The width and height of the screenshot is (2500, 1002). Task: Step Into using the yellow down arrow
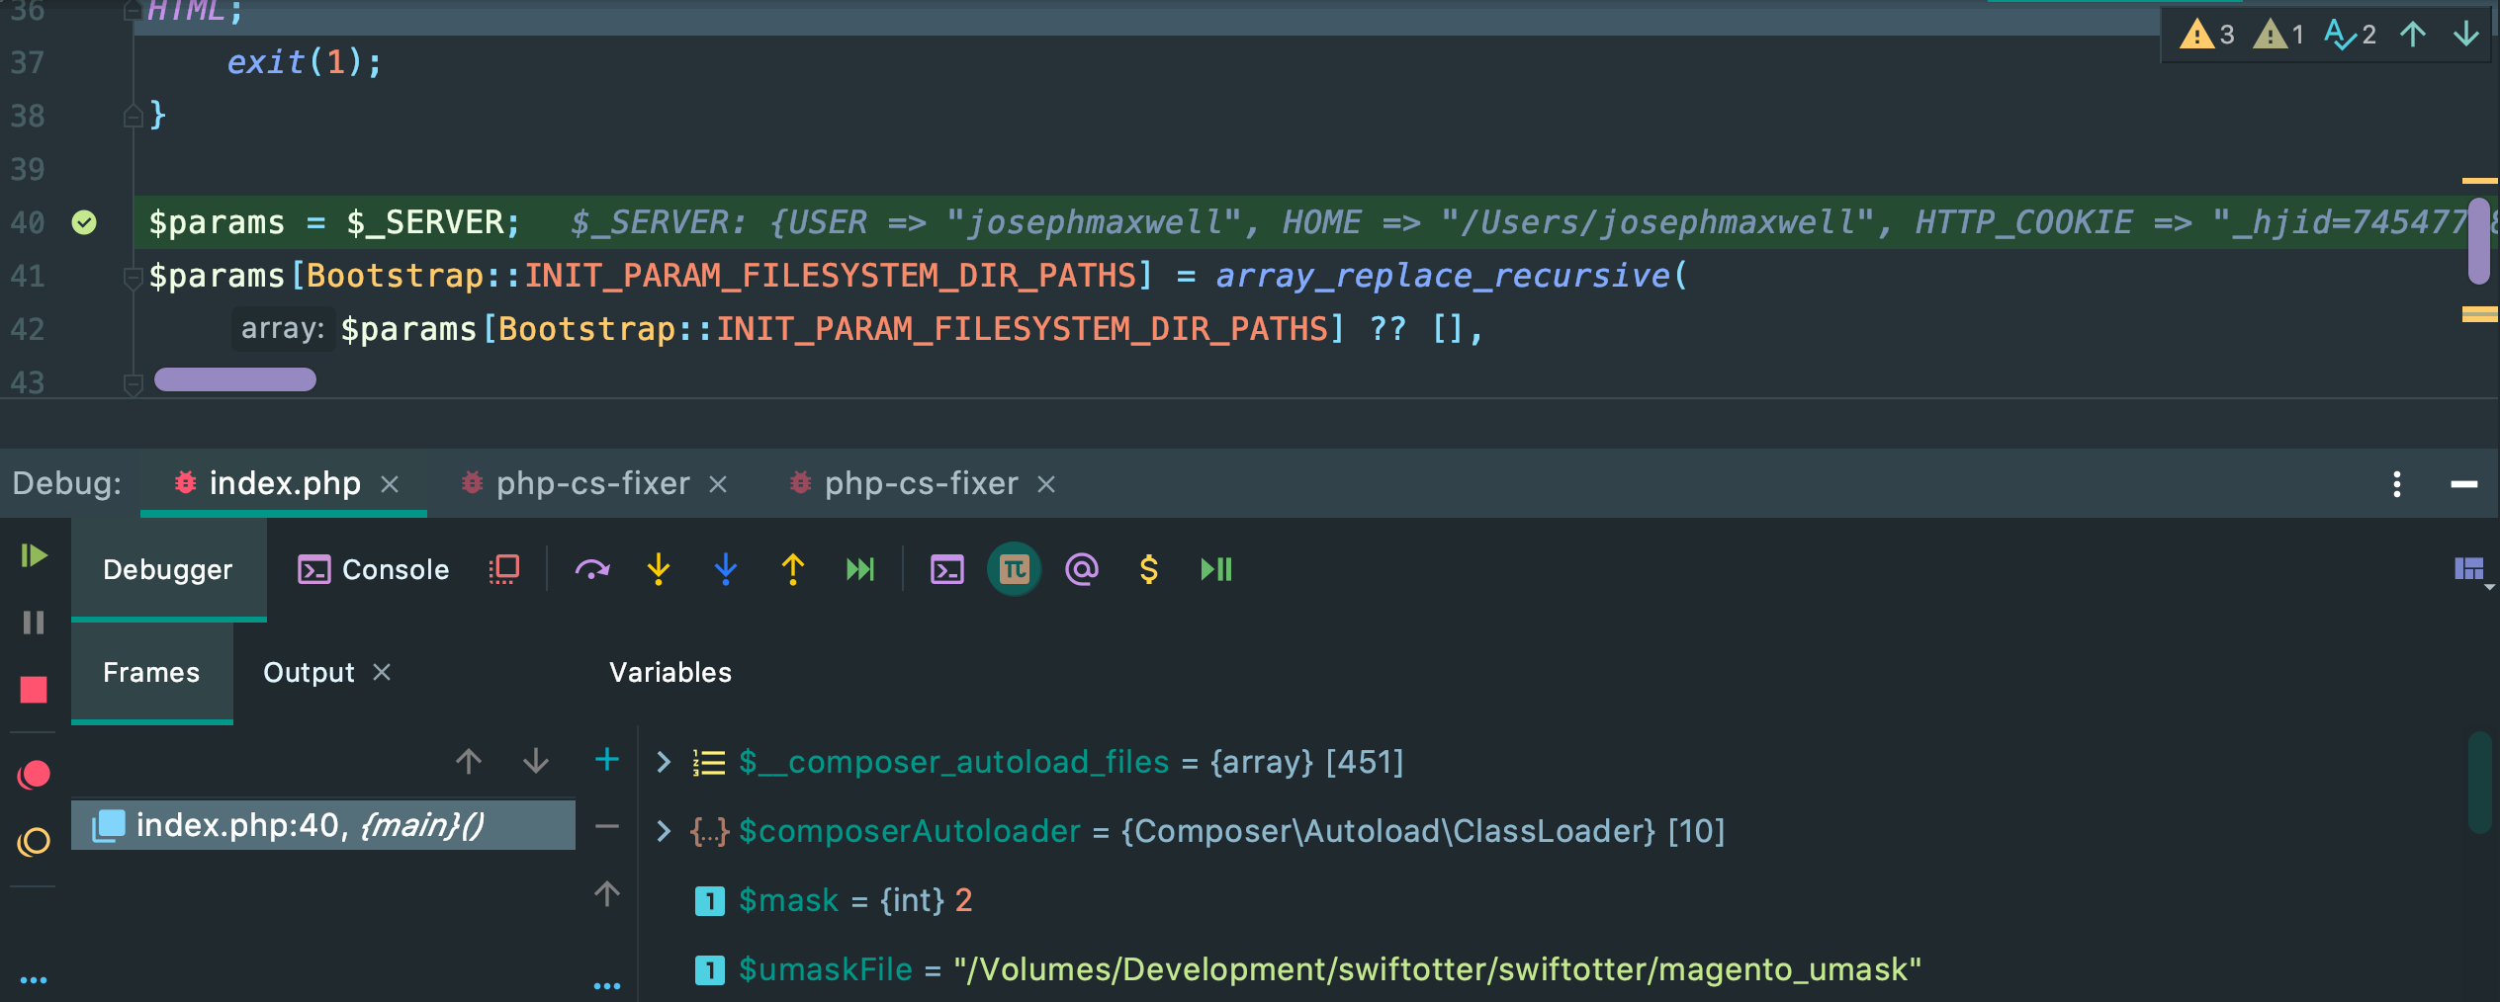[x=658, y=569]
